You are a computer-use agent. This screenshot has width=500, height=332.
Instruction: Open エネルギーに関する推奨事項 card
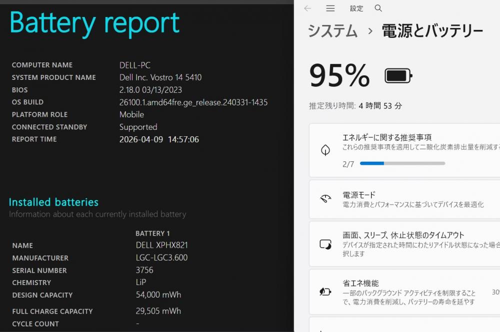404,150
